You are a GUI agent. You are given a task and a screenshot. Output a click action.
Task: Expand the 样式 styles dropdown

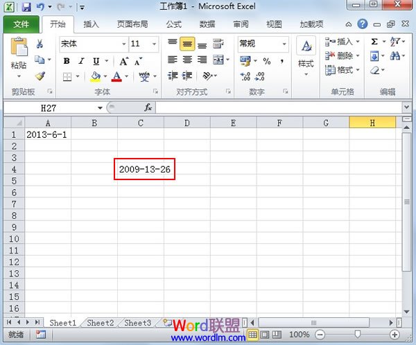(x=306, y=75)
